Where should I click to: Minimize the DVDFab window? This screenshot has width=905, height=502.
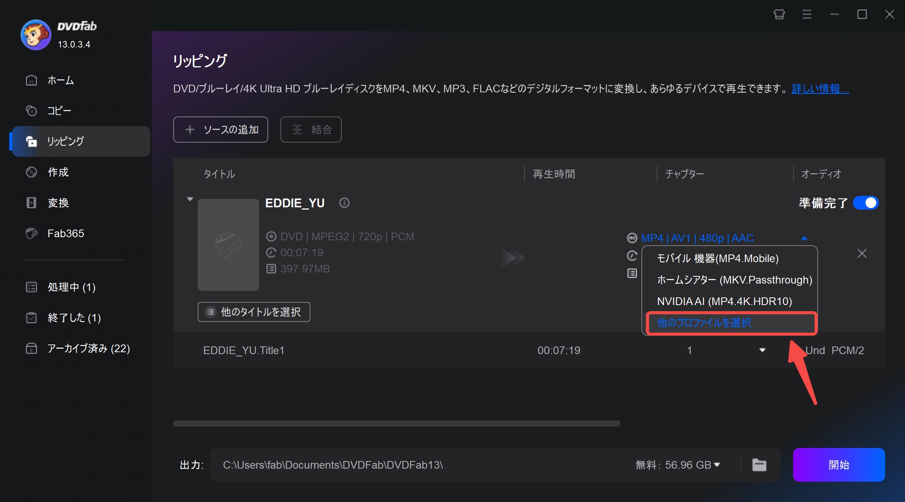pos(834,15)
